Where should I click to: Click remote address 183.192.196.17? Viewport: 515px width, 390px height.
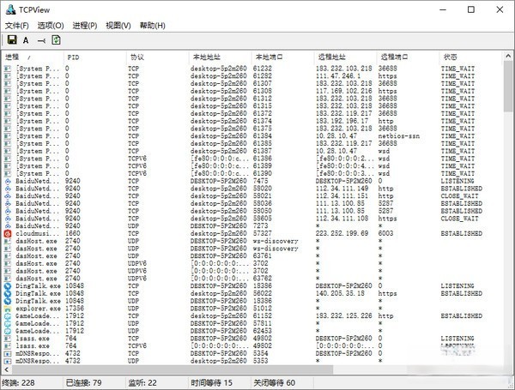point(342,121)
